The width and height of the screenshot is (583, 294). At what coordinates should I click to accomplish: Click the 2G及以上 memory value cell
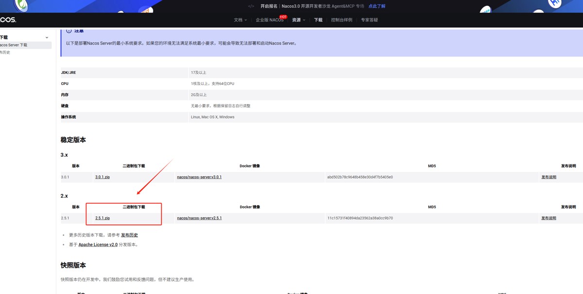(199, 95)
